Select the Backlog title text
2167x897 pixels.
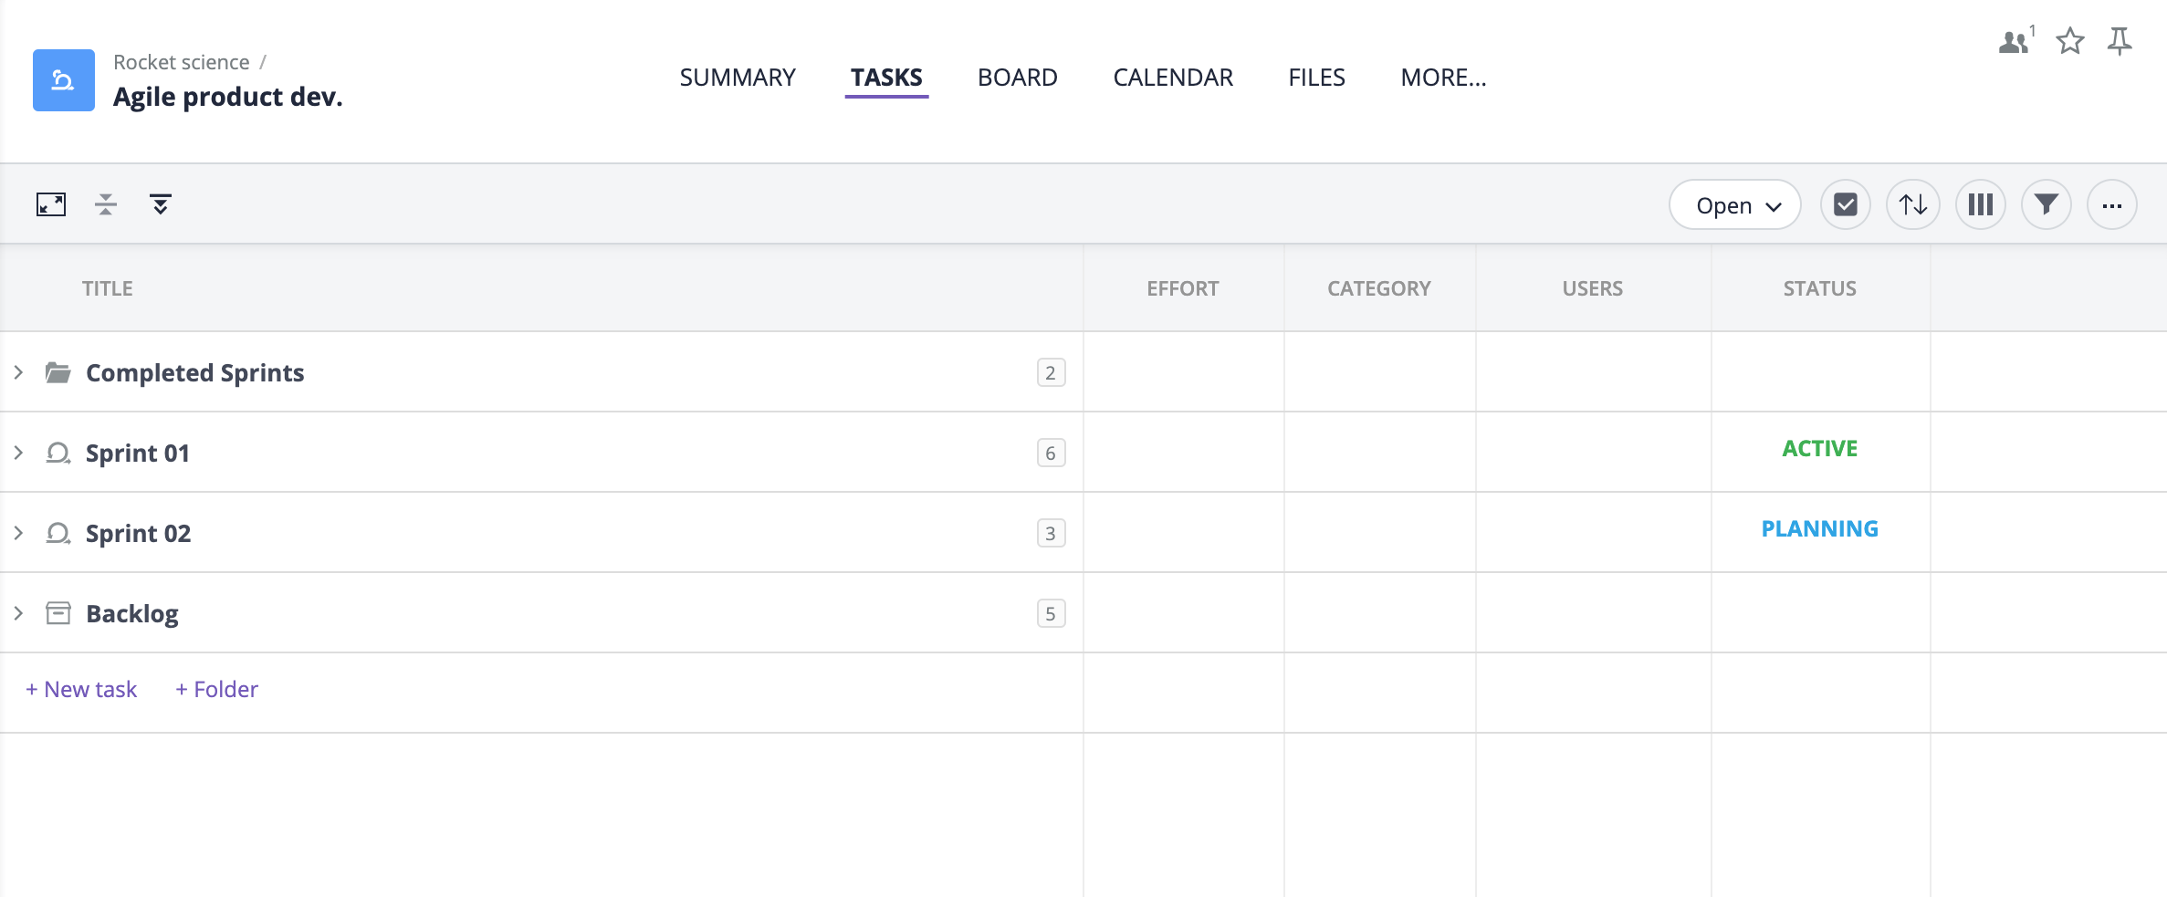click(132, 613)
